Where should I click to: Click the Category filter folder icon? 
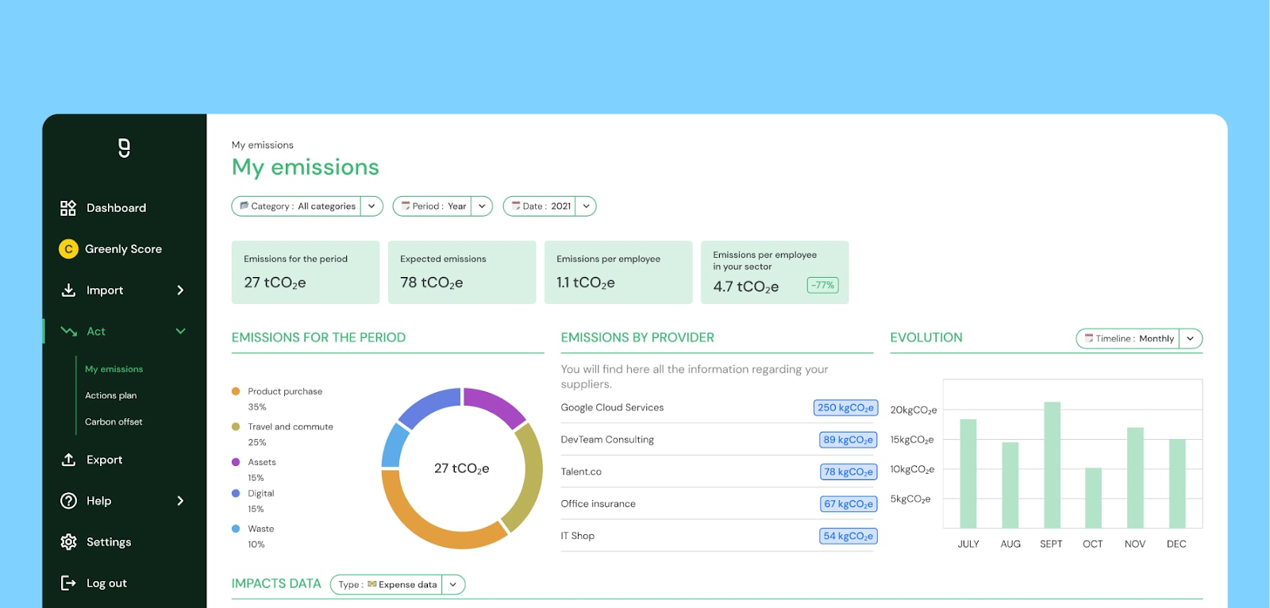244,206
